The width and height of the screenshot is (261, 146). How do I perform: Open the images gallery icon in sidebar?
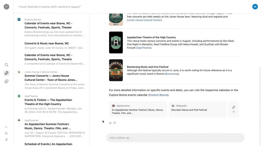tap(7, 81)
